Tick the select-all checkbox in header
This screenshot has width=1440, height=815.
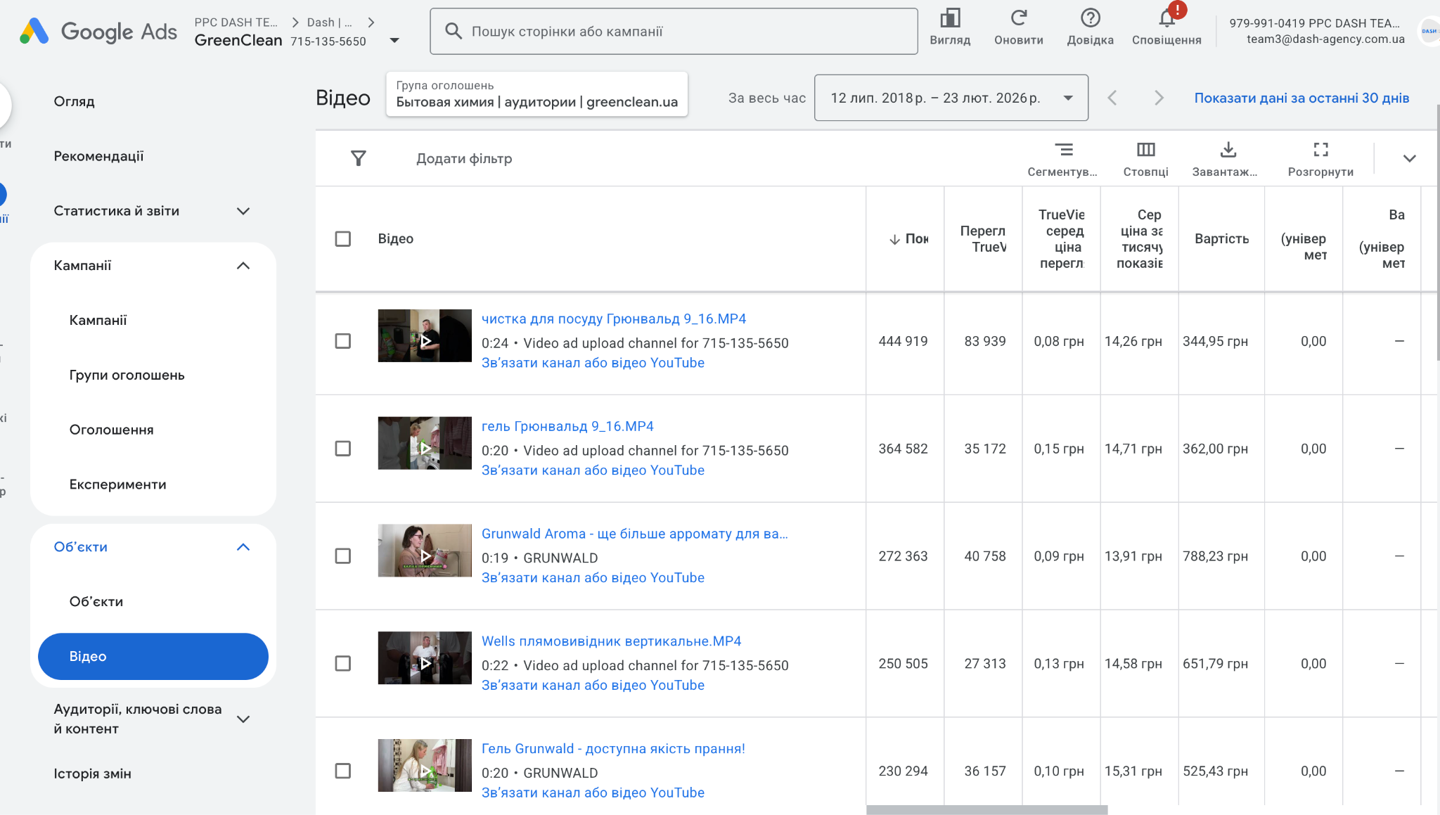point(343,238)
